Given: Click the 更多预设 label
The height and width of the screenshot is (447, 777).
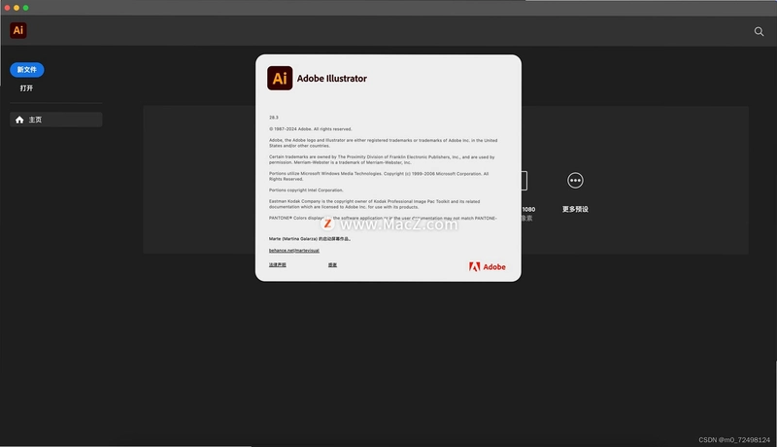Looking at the screenshot, I should click(575, 209).
